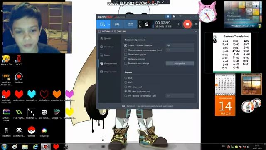266x150 pixels.
Task: Switch to HDMI device recording mode
Action: point(131,24)
